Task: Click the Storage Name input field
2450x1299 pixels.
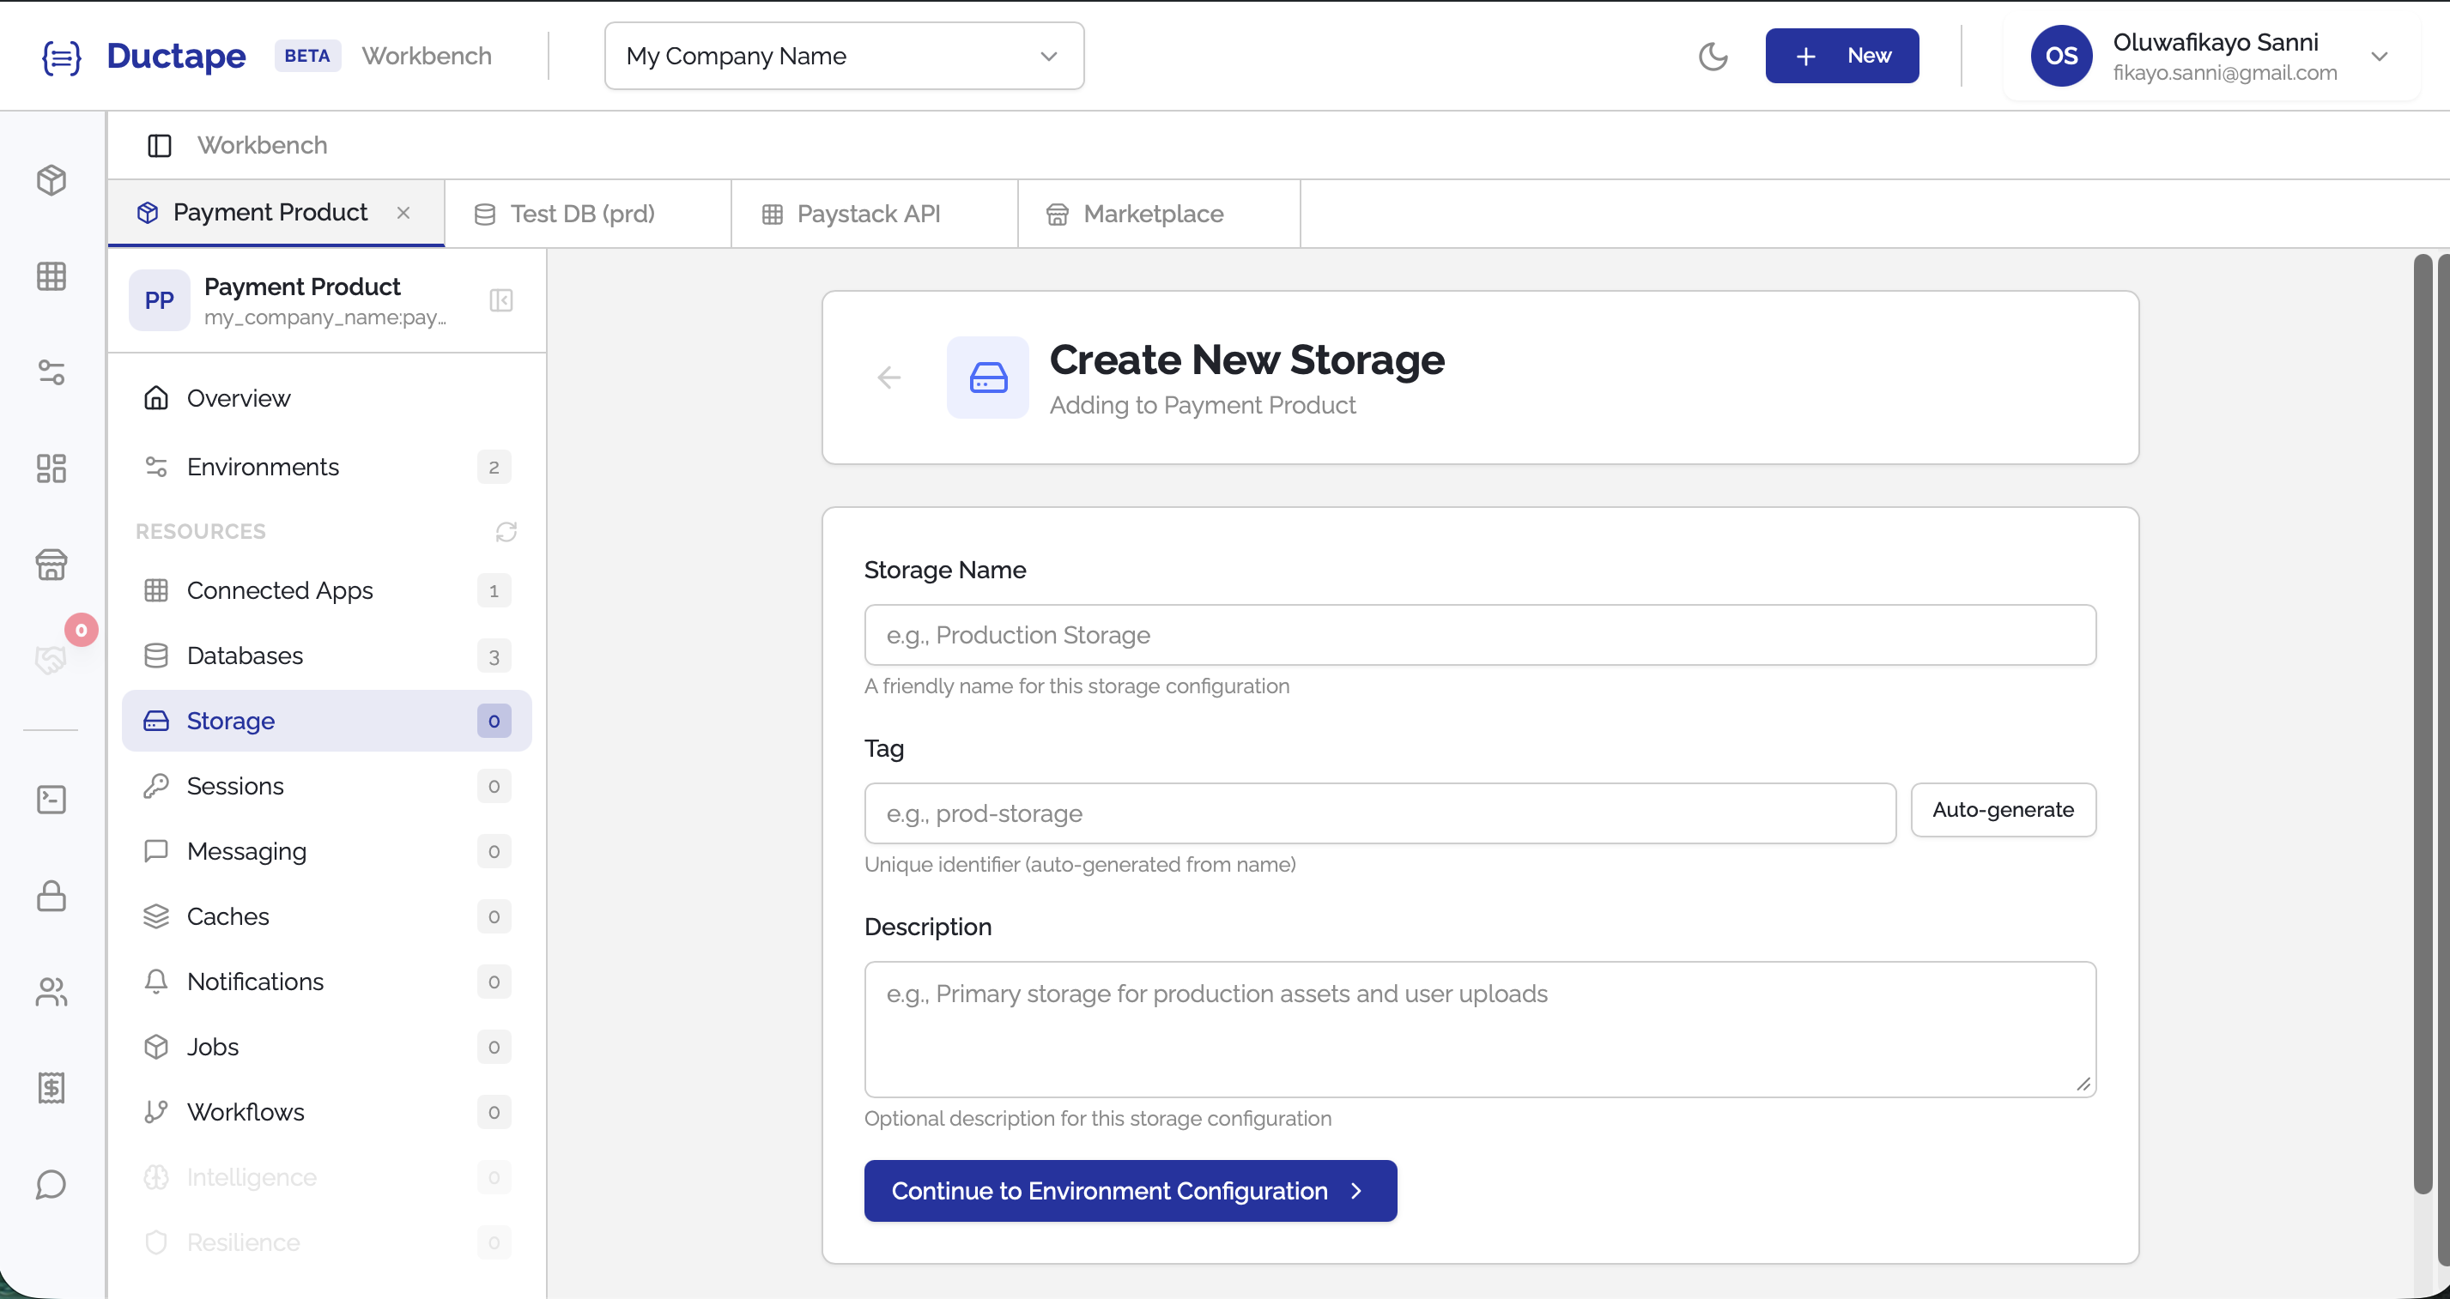Action: tap(1479, 635)
